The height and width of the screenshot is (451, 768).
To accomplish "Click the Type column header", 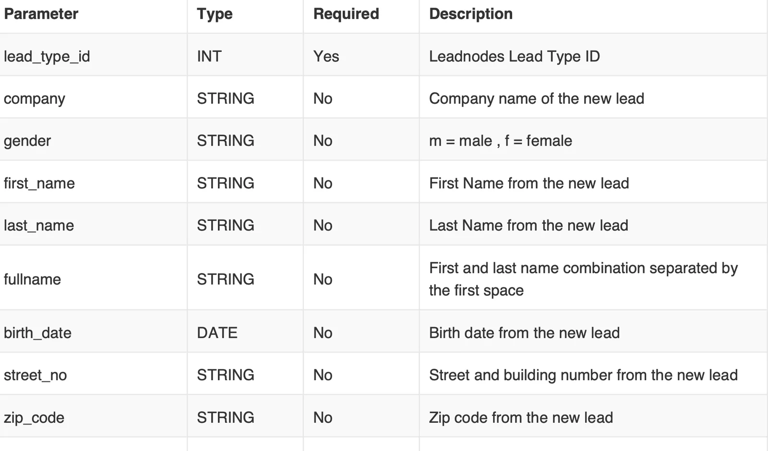I will pos(215,14).
